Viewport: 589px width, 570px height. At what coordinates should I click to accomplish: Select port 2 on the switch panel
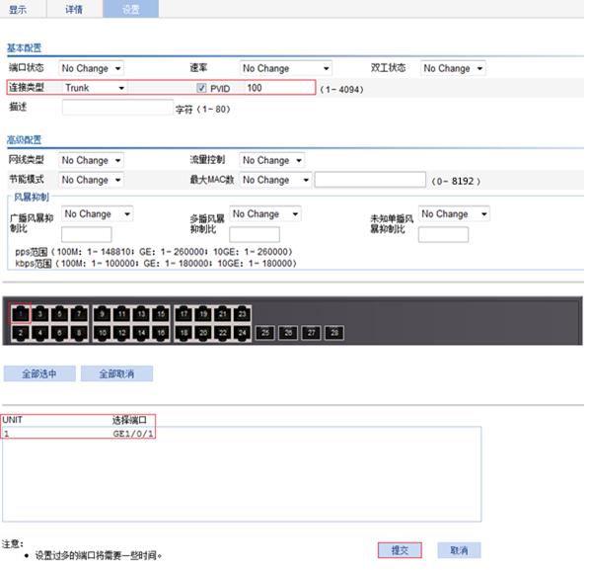tap(21, 333)
